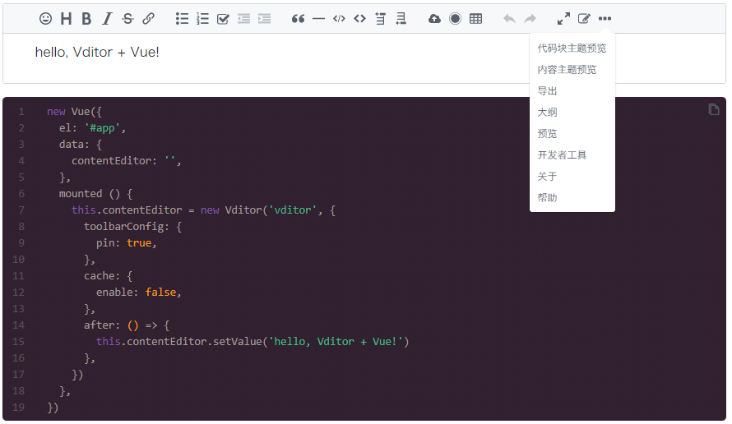Insert a hyperlink
732x424 pixels.
(148, 19)
